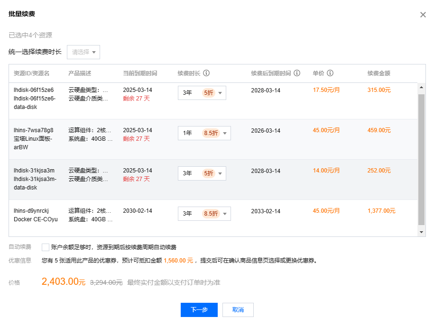Click info icon next to 单价 header
This screenshot has height=326, width=434.
click(x=330, y=73)
